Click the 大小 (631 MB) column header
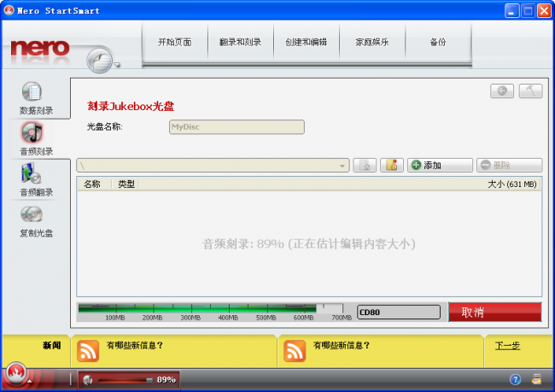This screenshot has width=555, height=392. [511, 184]
